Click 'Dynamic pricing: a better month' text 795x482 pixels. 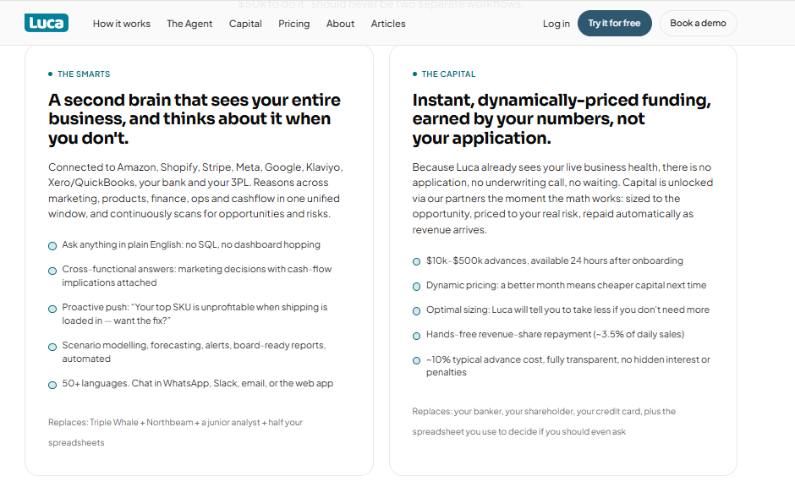pos(567,285)
